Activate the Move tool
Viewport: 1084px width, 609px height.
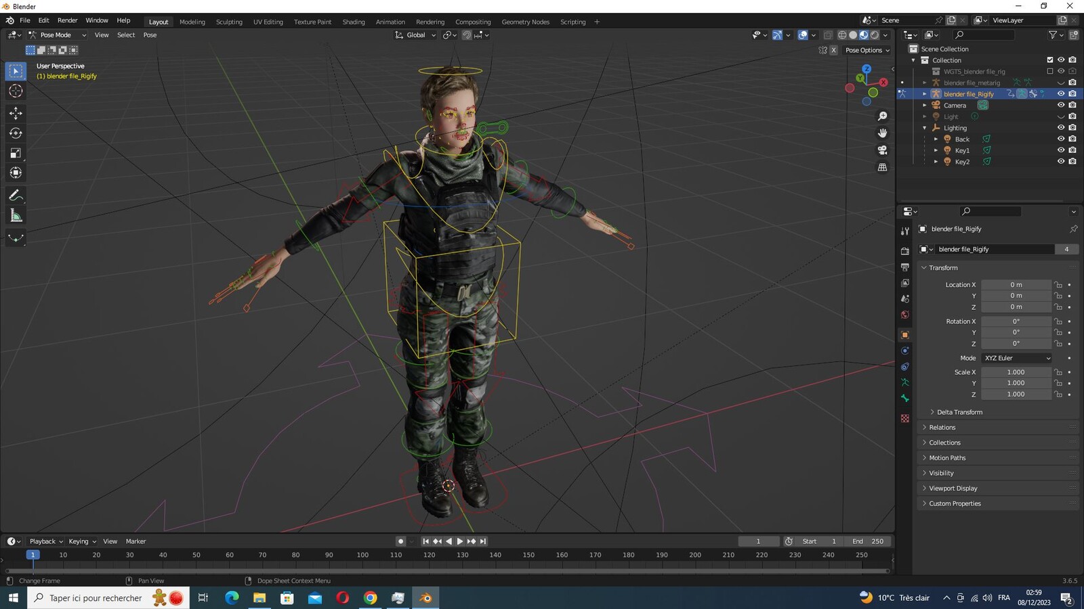16,113
